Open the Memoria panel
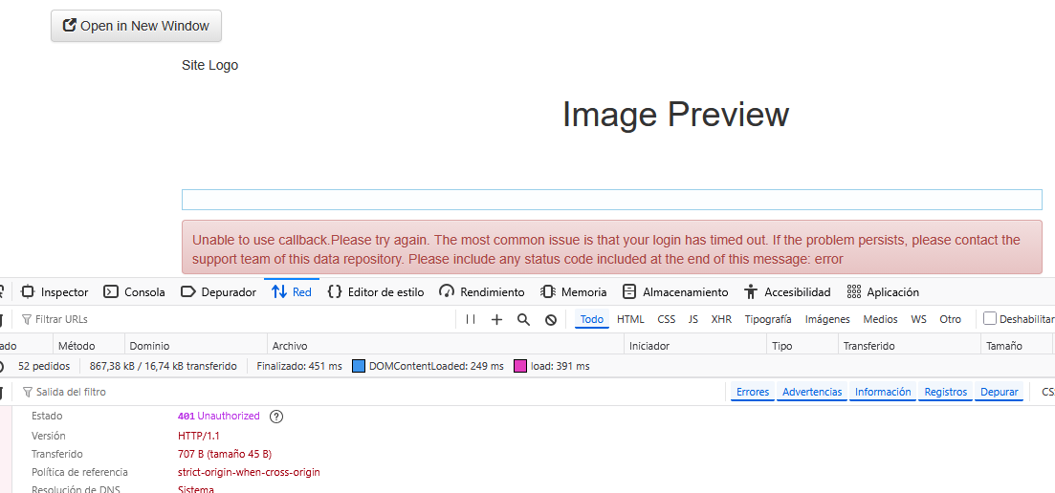Screen dimensions: 1055x493 [x=573, y=292]
